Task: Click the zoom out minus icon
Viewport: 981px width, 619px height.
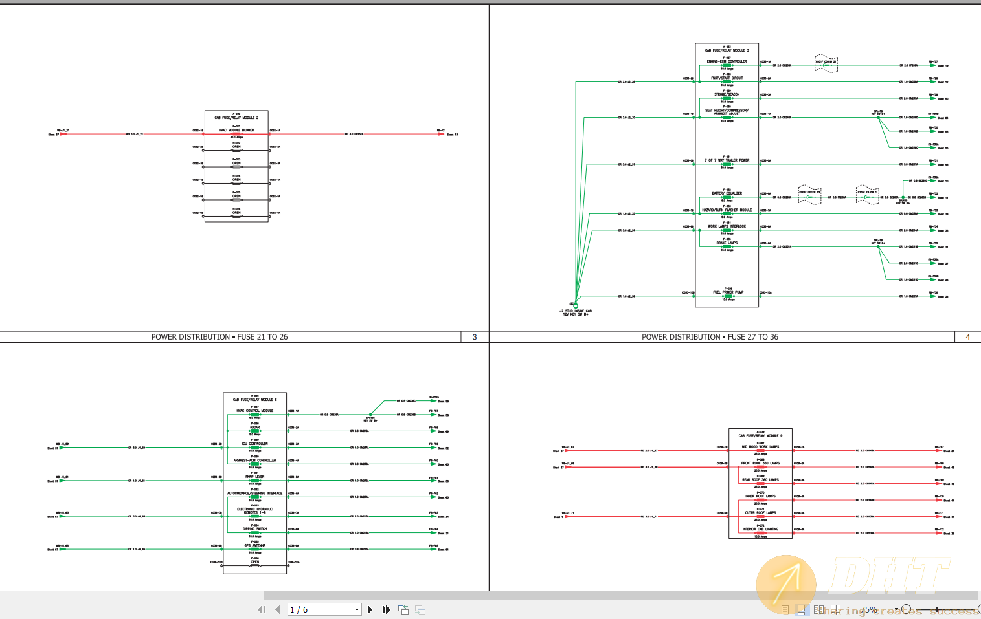Action: click(x=907, y=609)
